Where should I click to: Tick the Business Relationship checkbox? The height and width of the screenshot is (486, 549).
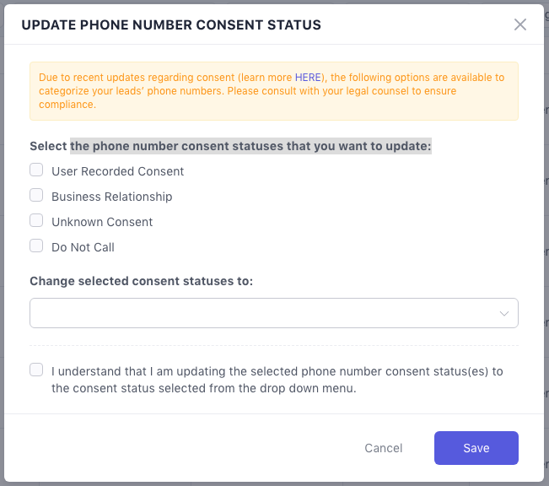(x=36, y=196)
